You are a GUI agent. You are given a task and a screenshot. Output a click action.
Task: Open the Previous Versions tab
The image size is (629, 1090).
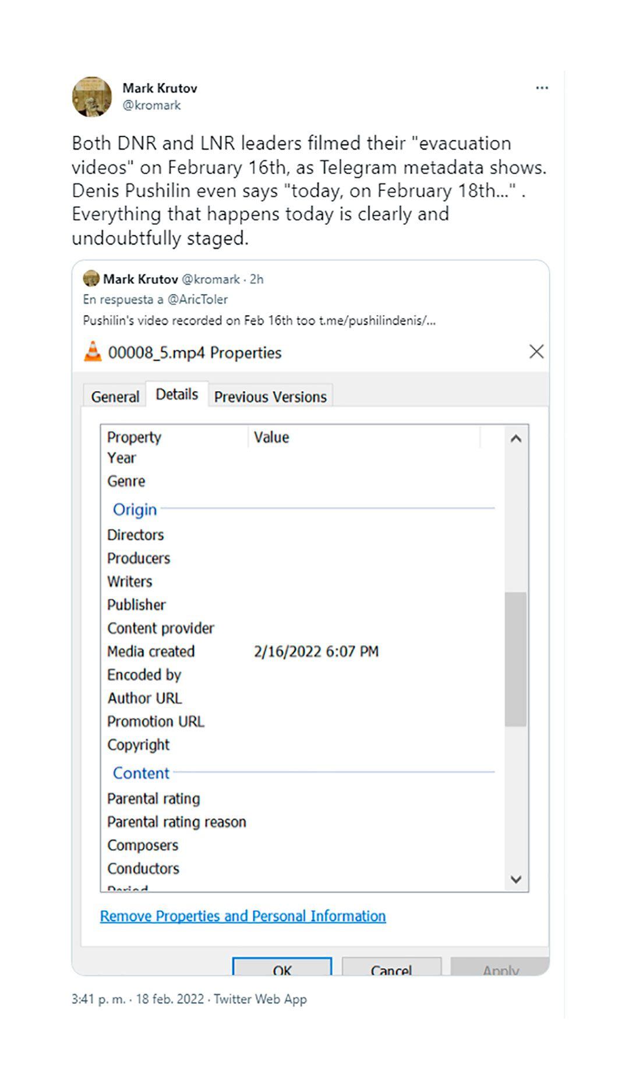point(270,397)
